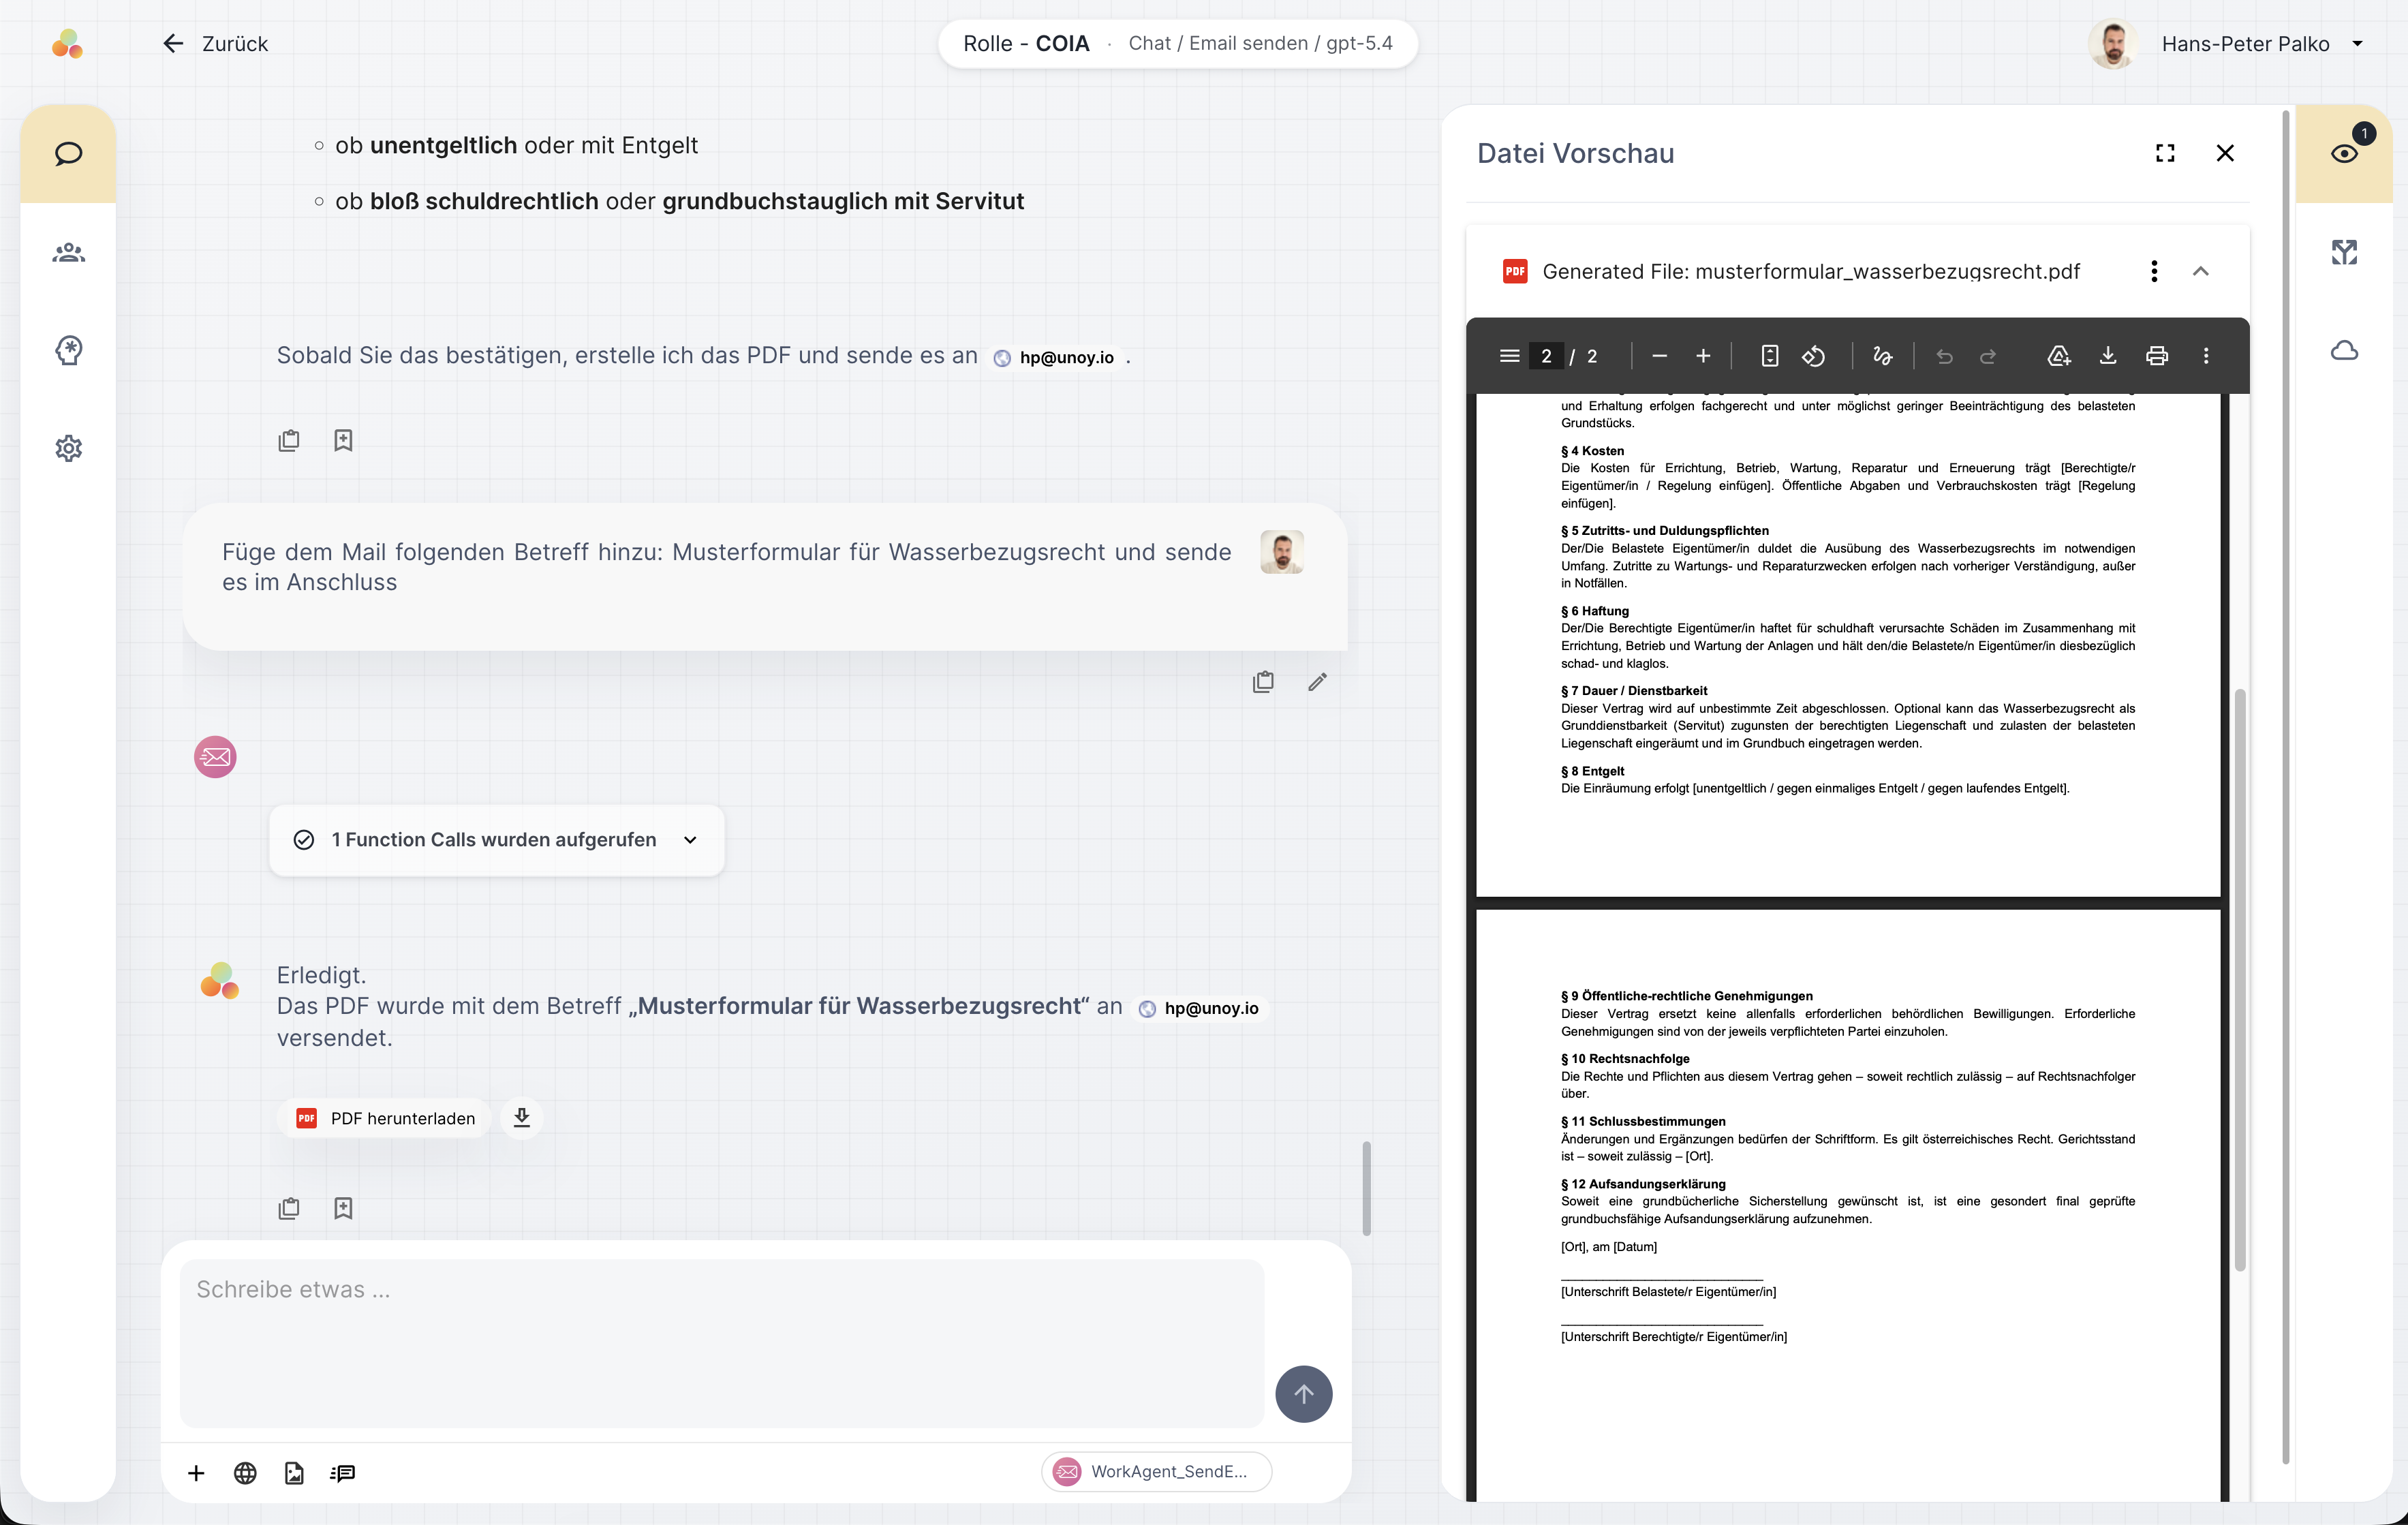Open the PDF viewer more actions menu
This screenshot has width=2408, height=1525.
click(x=2206, y=356)
